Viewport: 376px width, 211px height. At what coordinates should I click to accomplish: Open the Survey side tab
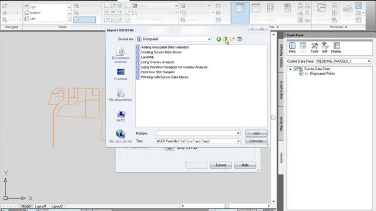[281, 158]
